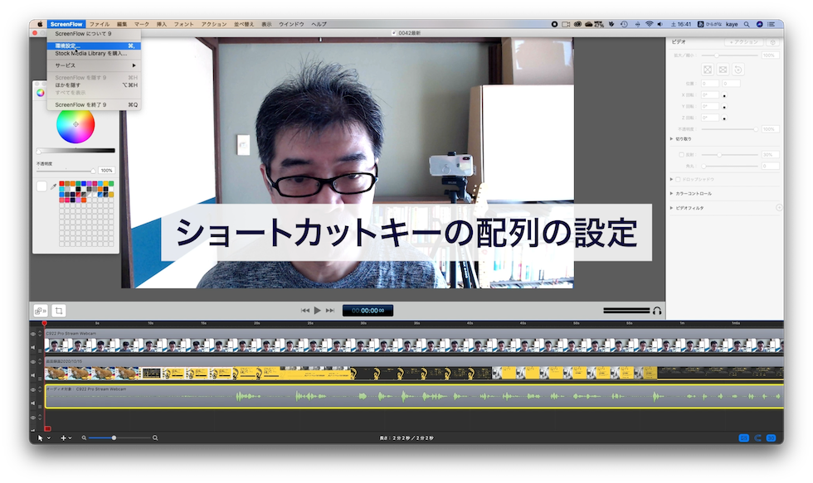
Task: Click the crop tool icon below the canvas
Action: (59, 311)
